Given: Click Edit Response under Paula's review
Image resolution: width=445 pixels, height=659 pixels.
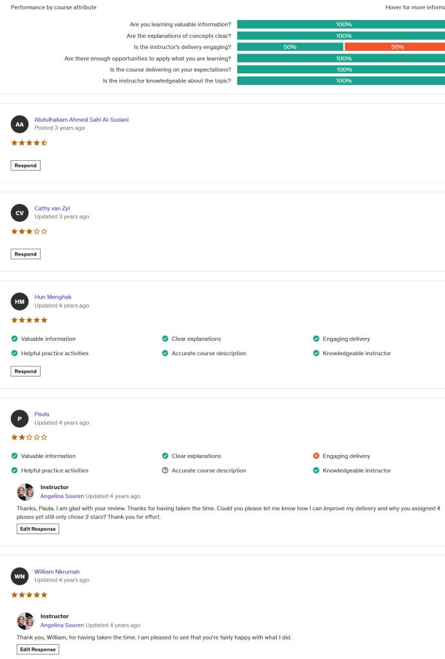Looking at the screenshot, I should [x=37, y=528].
